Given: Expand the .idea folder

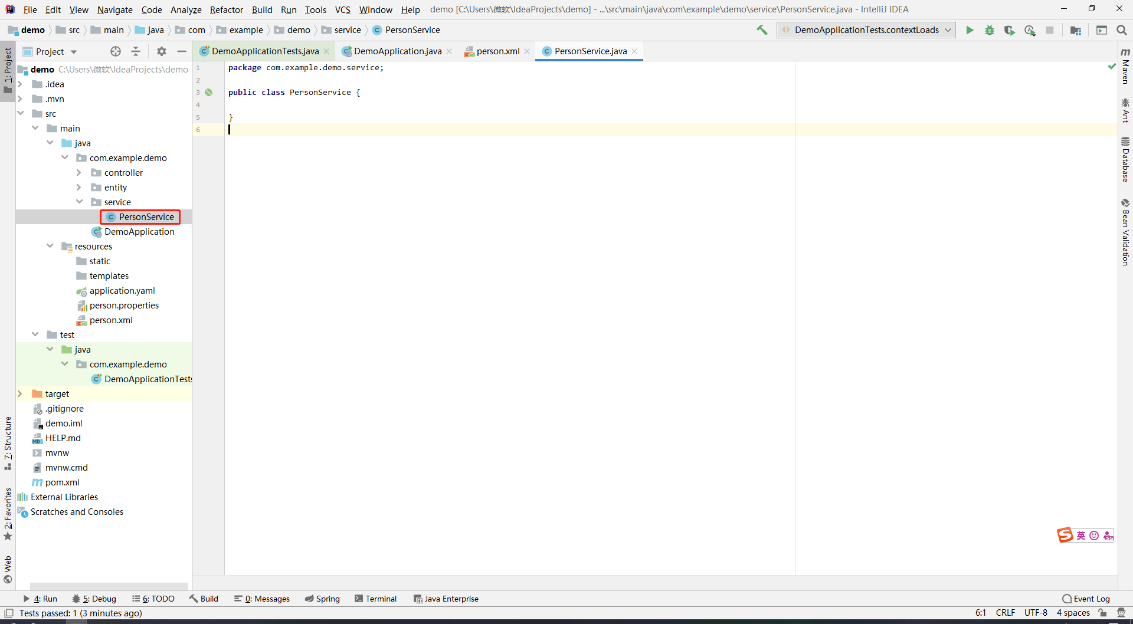Looking at the screenshot, I should click(x=20, y=84).
